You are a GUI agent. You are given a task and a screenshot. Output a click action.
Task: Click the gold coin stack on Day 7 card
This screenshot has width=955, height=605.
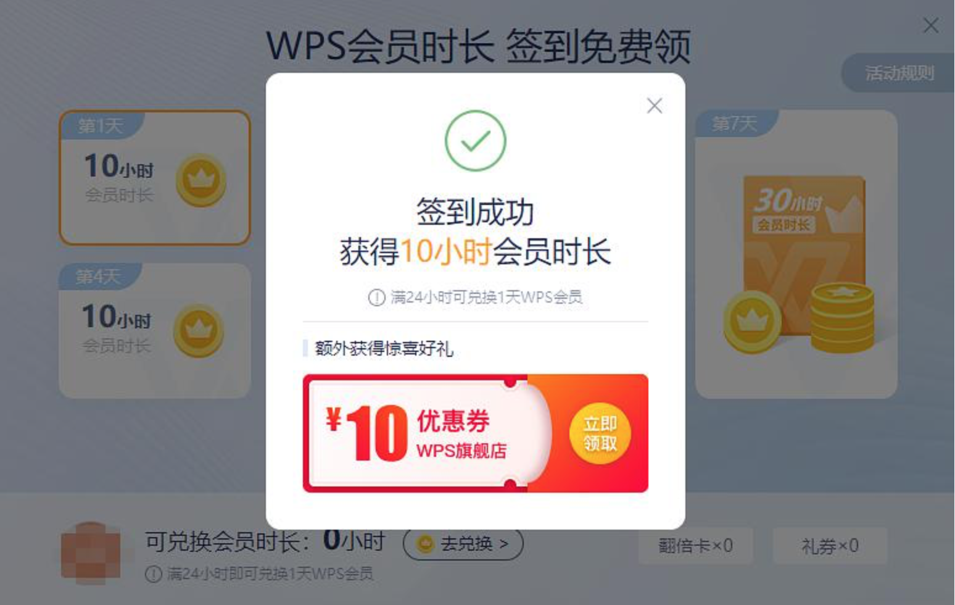pos(842,317)
